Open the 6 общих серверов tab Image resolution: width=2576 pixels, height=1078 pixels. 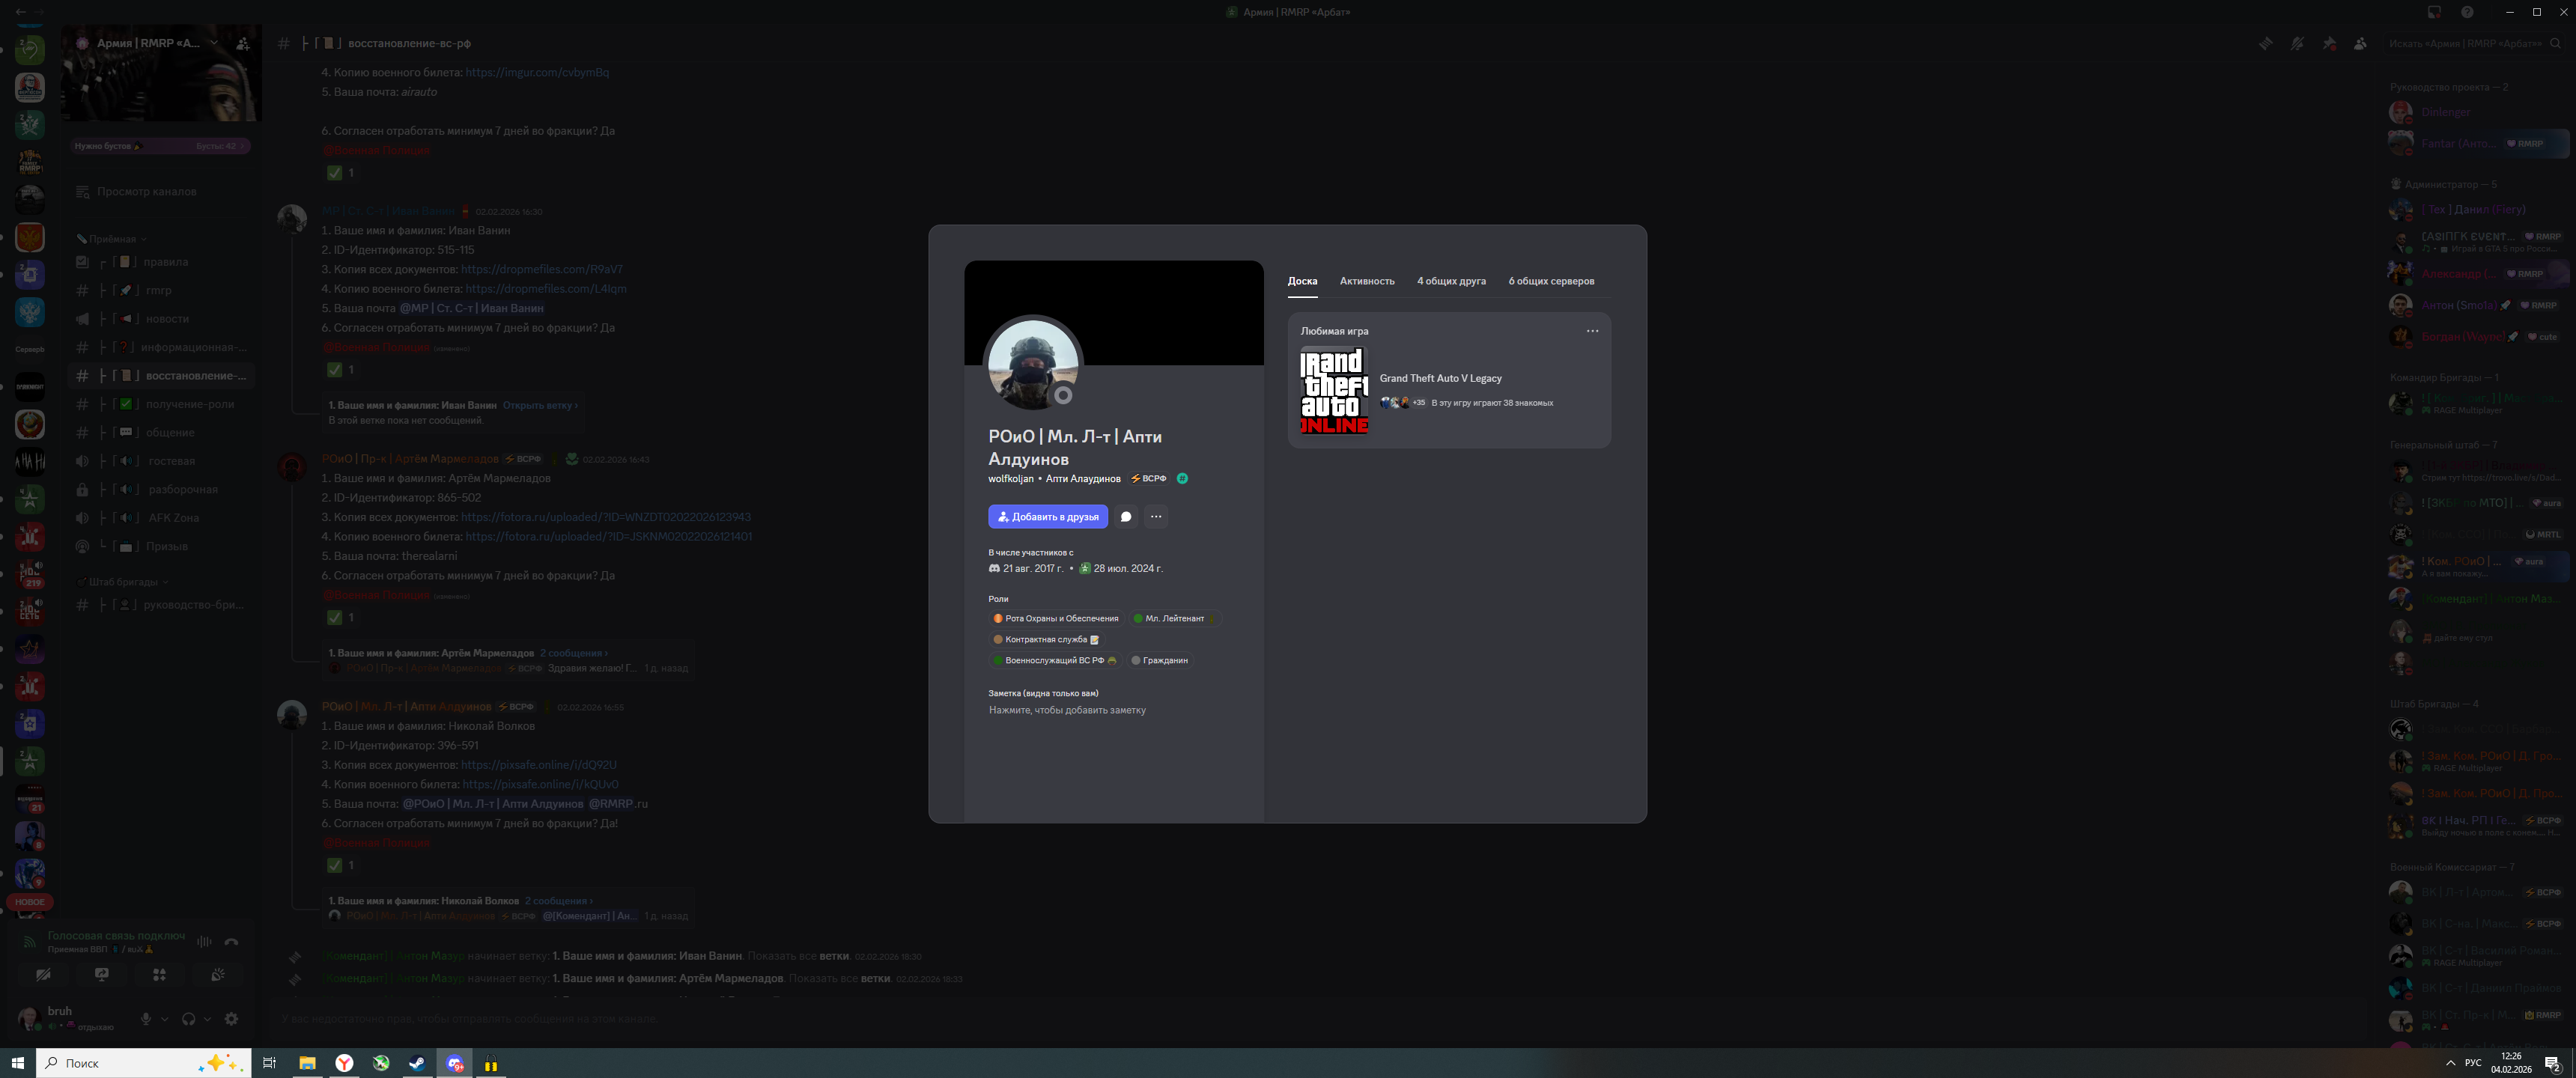(x=1551, y=281)
